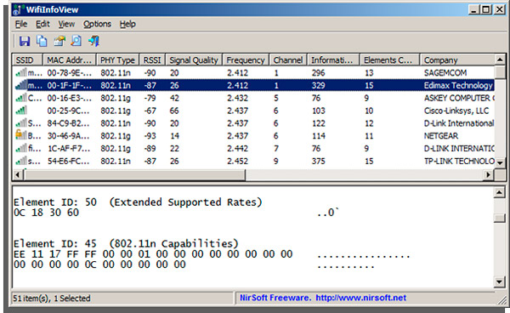Click status text 51 item(s), 1 Selected

(51, 298)
